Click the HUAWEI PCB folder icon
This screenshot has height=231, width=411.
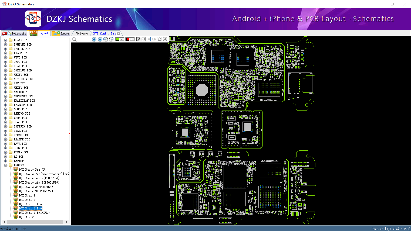tap(11, 40)
